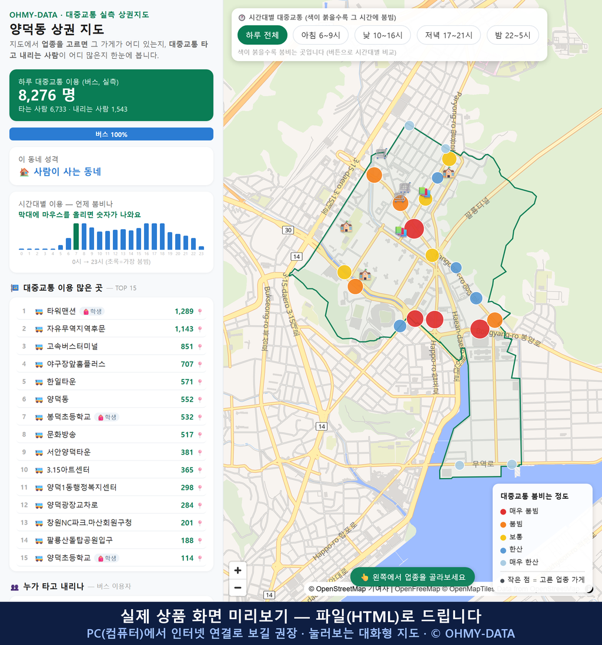Click bus icon in 창원NC파크.마산회원구청 row
The width and height of the screenshot is (602, 645).
[x=39, y=523]
